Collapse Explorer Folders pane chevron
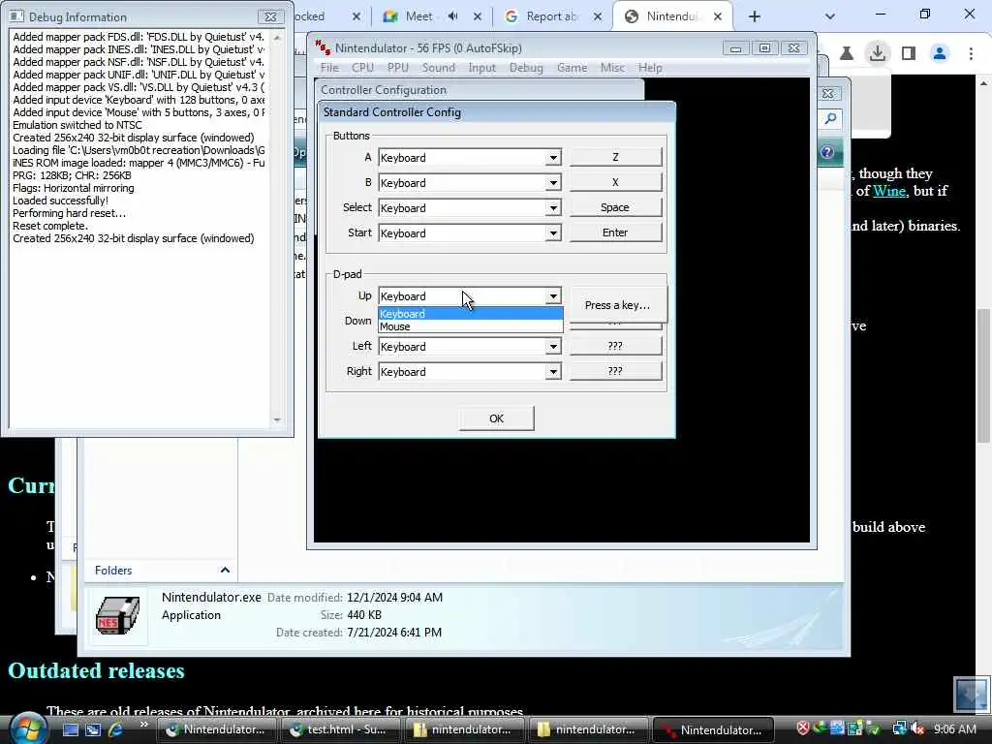Screen dimensions: 992x744 click(x=225, y=570)
